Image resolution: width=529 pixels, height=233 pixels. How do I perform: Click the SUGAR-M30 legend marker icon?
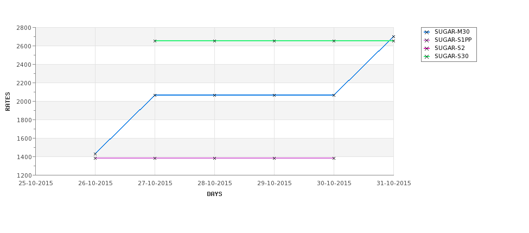427,32
